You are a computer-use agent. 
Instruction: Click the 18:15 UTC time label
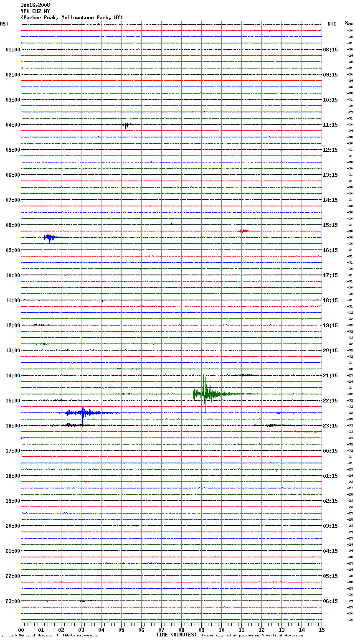coord(330,300)
